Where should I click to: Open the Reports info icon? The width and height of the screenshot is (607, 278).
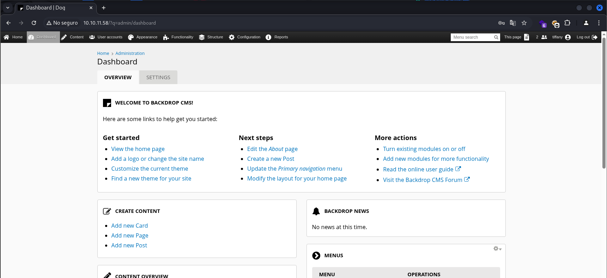pos(268,37)
